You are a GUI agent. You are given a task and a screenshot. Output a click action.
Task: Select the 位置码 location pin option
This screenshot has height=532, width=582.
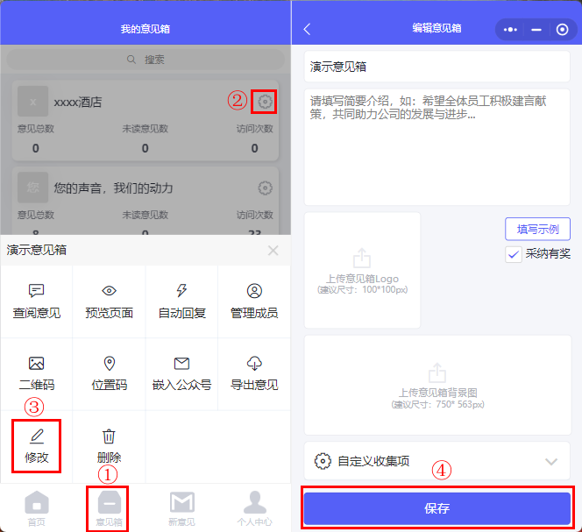click(109, 374)
